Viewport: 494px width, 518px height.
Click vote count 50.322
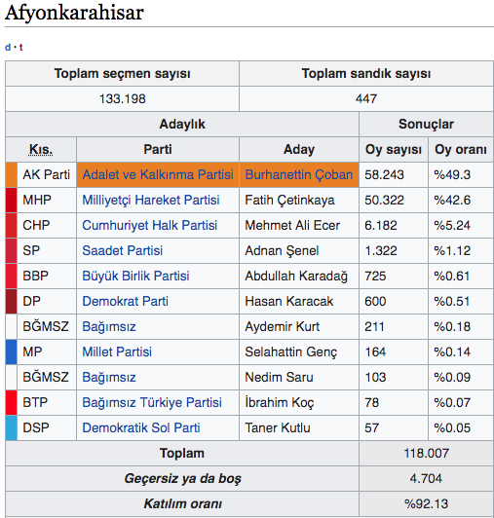384,201
